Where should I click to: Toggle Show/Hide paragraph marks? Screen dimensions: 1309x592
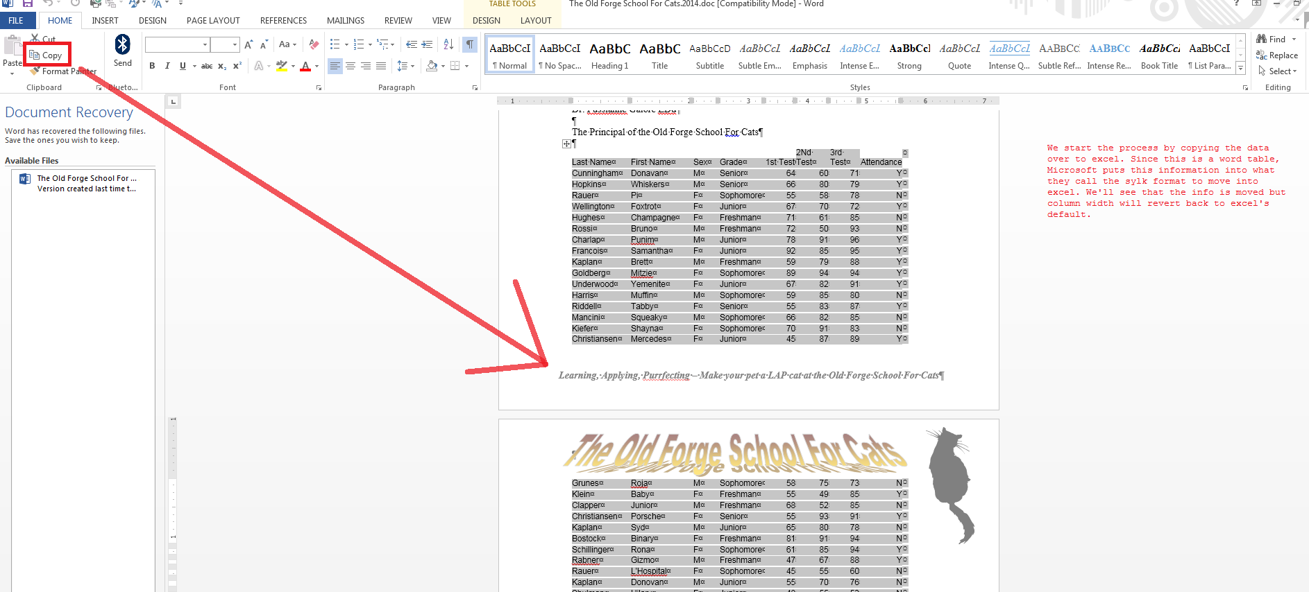[470, 45]
